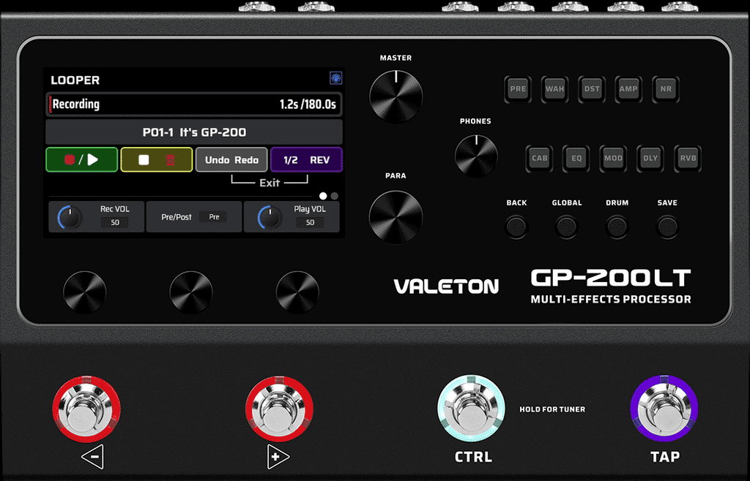Click the LOOPER title text
Screen dimensions: 750x481
pos(75,80)
